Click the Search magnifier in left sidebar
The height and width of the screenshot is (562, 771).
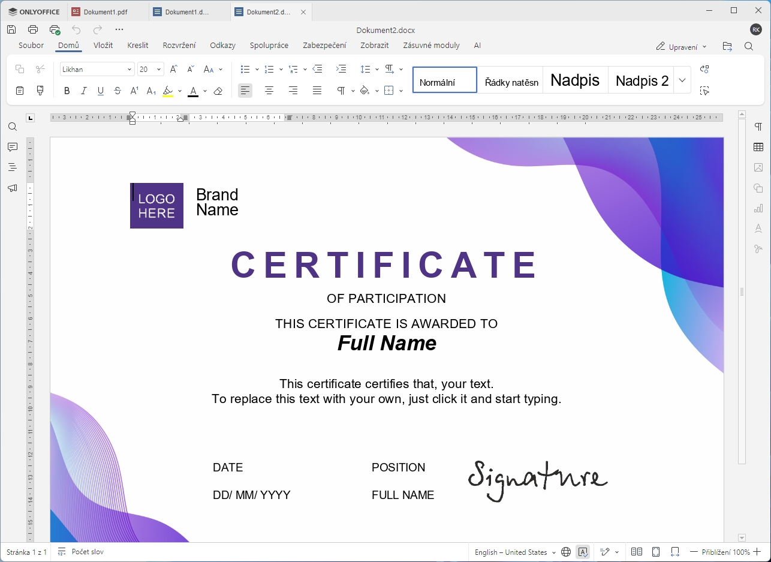coord(13,127)
